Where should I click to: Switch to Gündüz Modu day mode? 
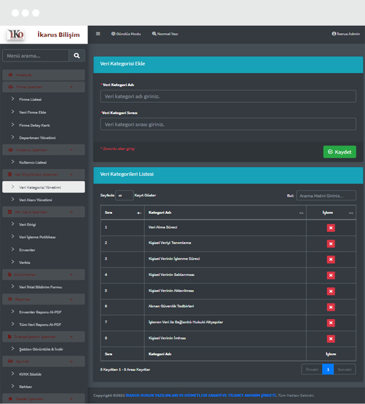point(126,34)
